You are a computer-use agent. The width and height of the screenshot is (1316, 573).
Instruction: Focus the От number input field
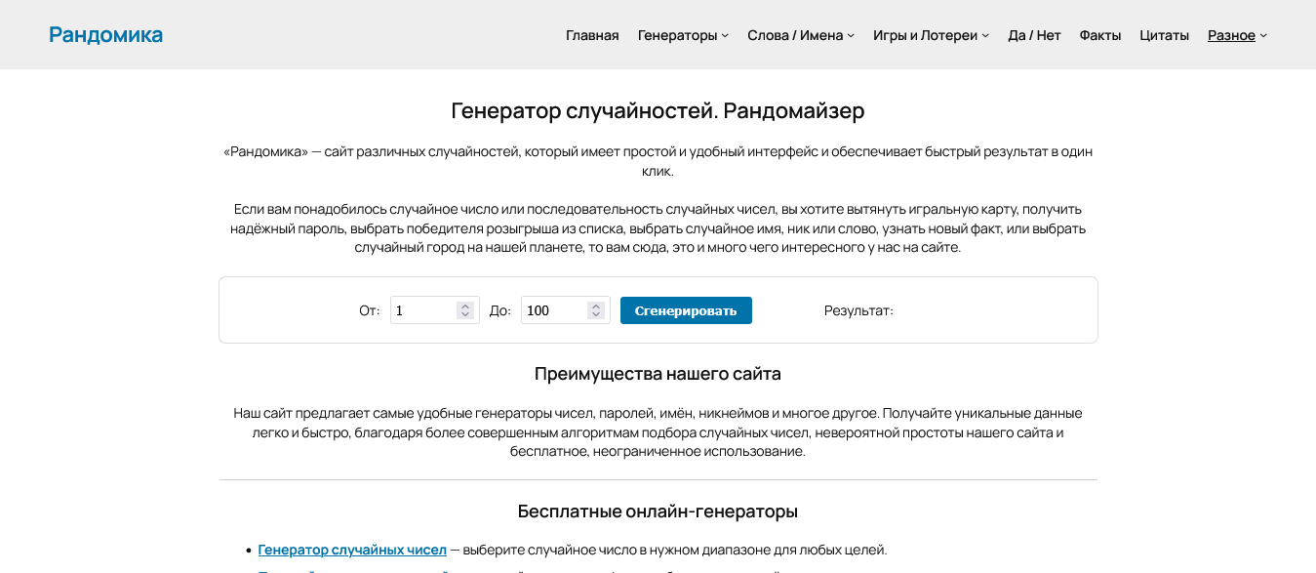(421, 310)
